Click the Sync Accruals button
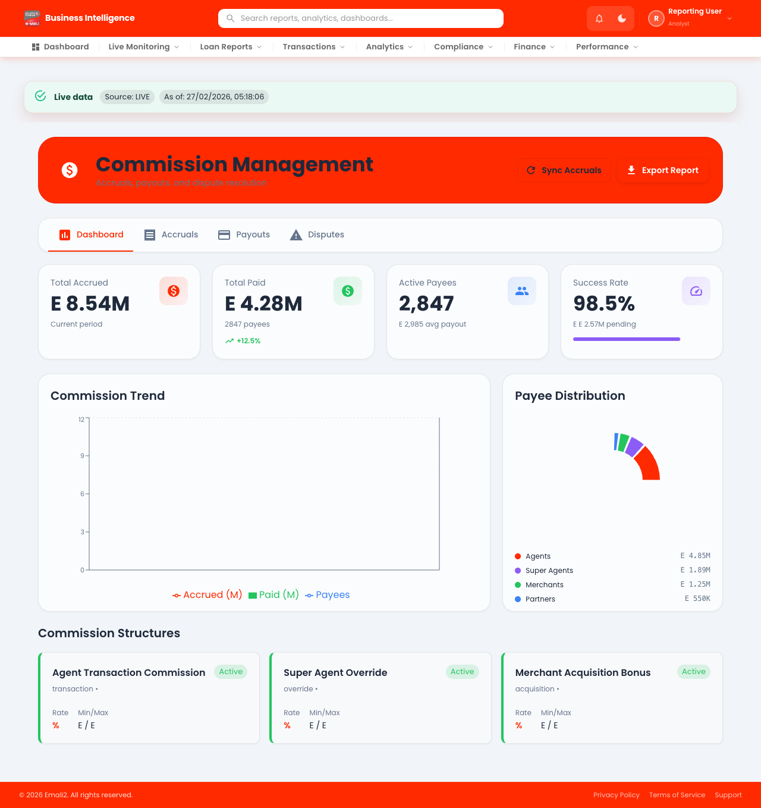 click(x=564, y=170)
